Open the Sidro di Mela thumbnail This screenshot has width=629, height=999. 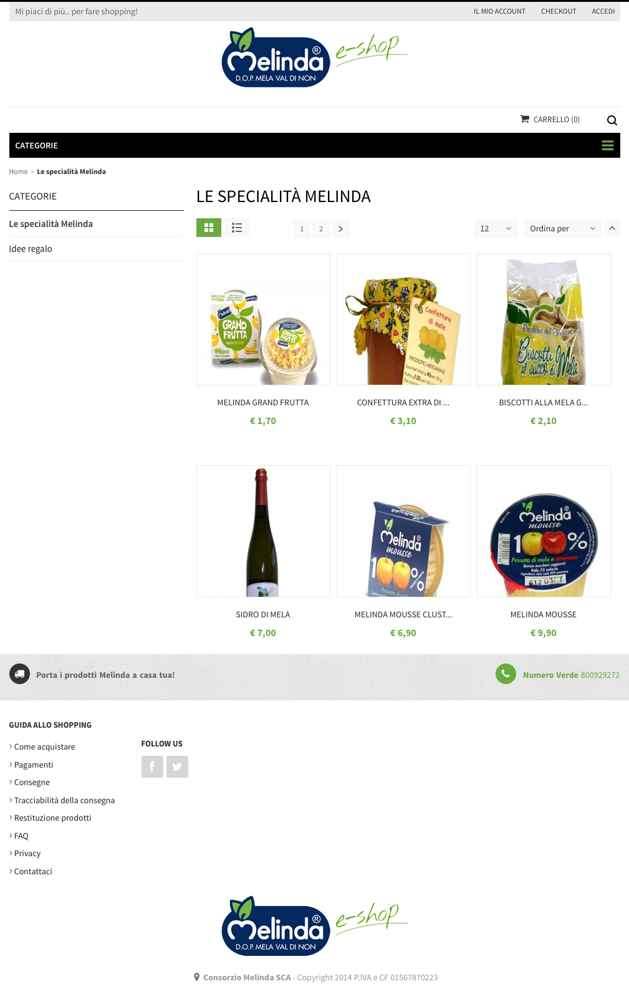(x=263, y=531)
